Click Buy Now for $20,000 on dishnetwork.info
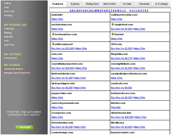 122,117
